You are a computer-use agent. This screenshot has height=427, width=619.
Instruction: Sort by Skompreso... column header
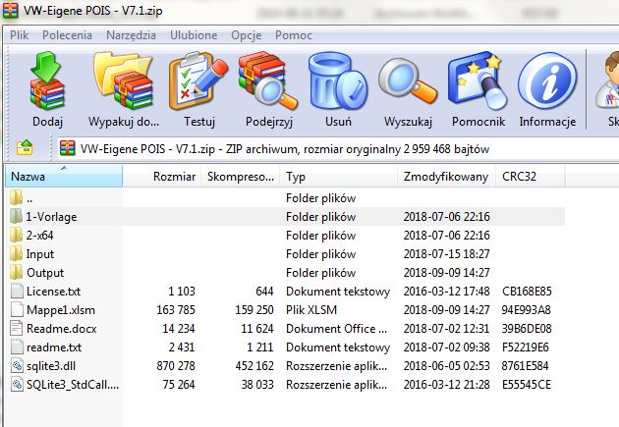pyautogui.click(x=241, y=177)
